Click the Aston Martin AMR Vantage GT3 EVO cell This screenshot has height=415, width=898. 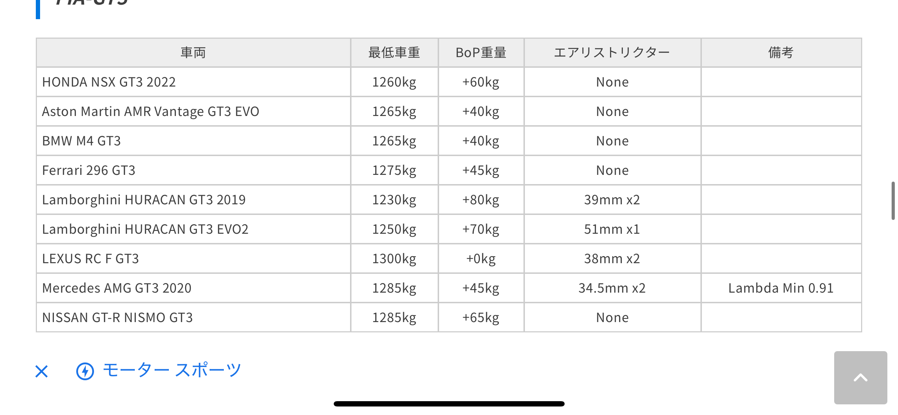tap(151, 111)
